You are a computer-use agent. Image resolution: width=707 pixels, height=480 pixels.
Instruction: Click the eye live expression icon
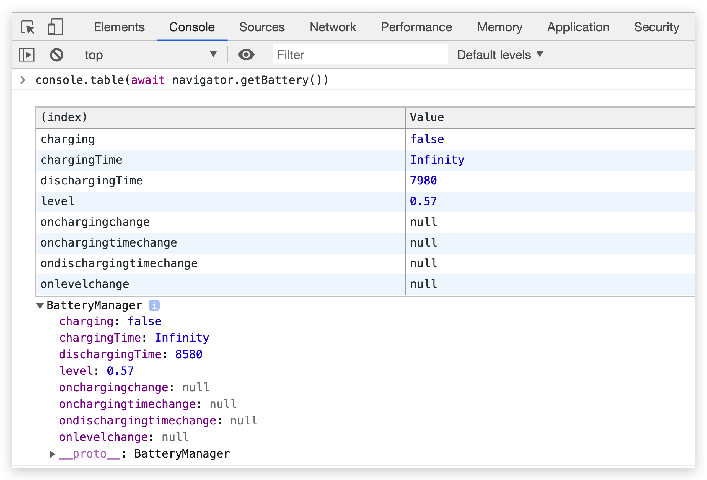pyautogui.click(x=246, y=55)
